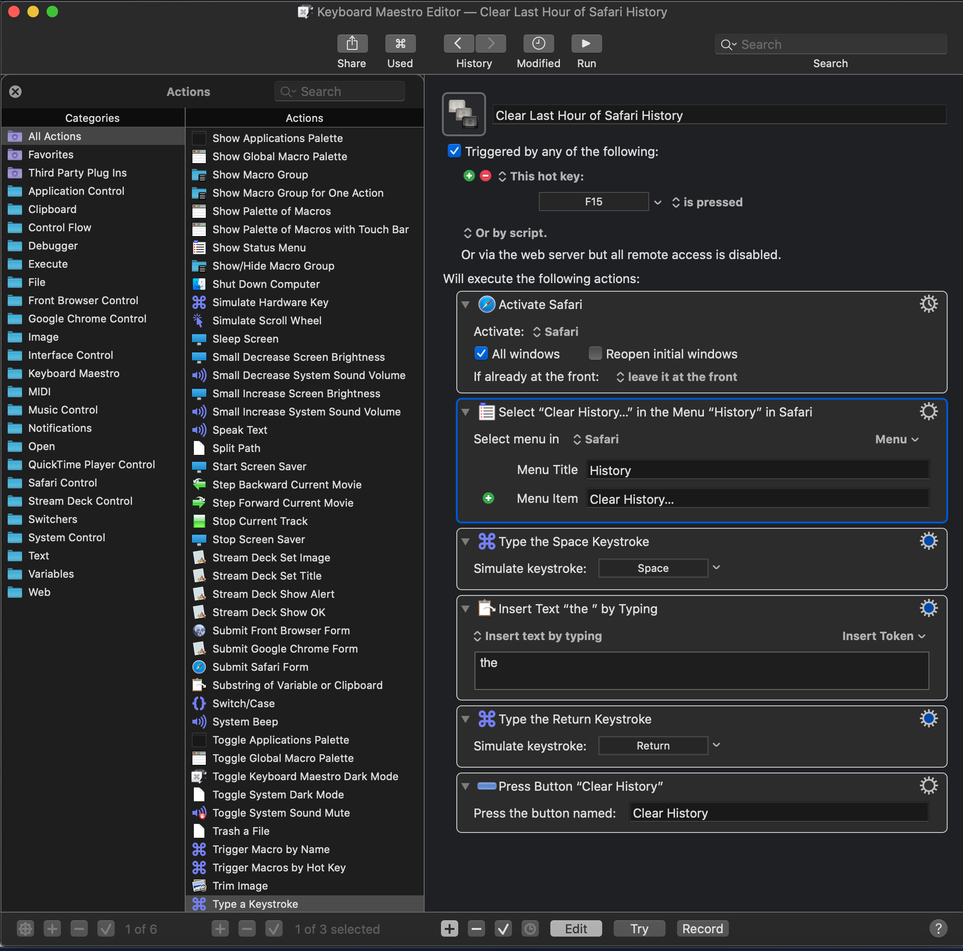The image size is (963, 951).
Task: Select Submit Safari Form action
Action: point(305,667)
